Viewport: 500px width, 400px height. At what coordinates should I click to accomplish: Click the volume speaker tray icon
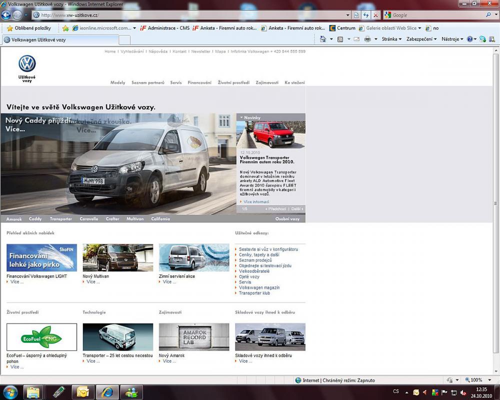click(x=463, y=392)
